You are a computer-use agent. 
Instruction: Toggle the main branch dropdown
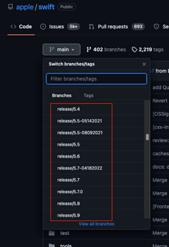[61, 49]
